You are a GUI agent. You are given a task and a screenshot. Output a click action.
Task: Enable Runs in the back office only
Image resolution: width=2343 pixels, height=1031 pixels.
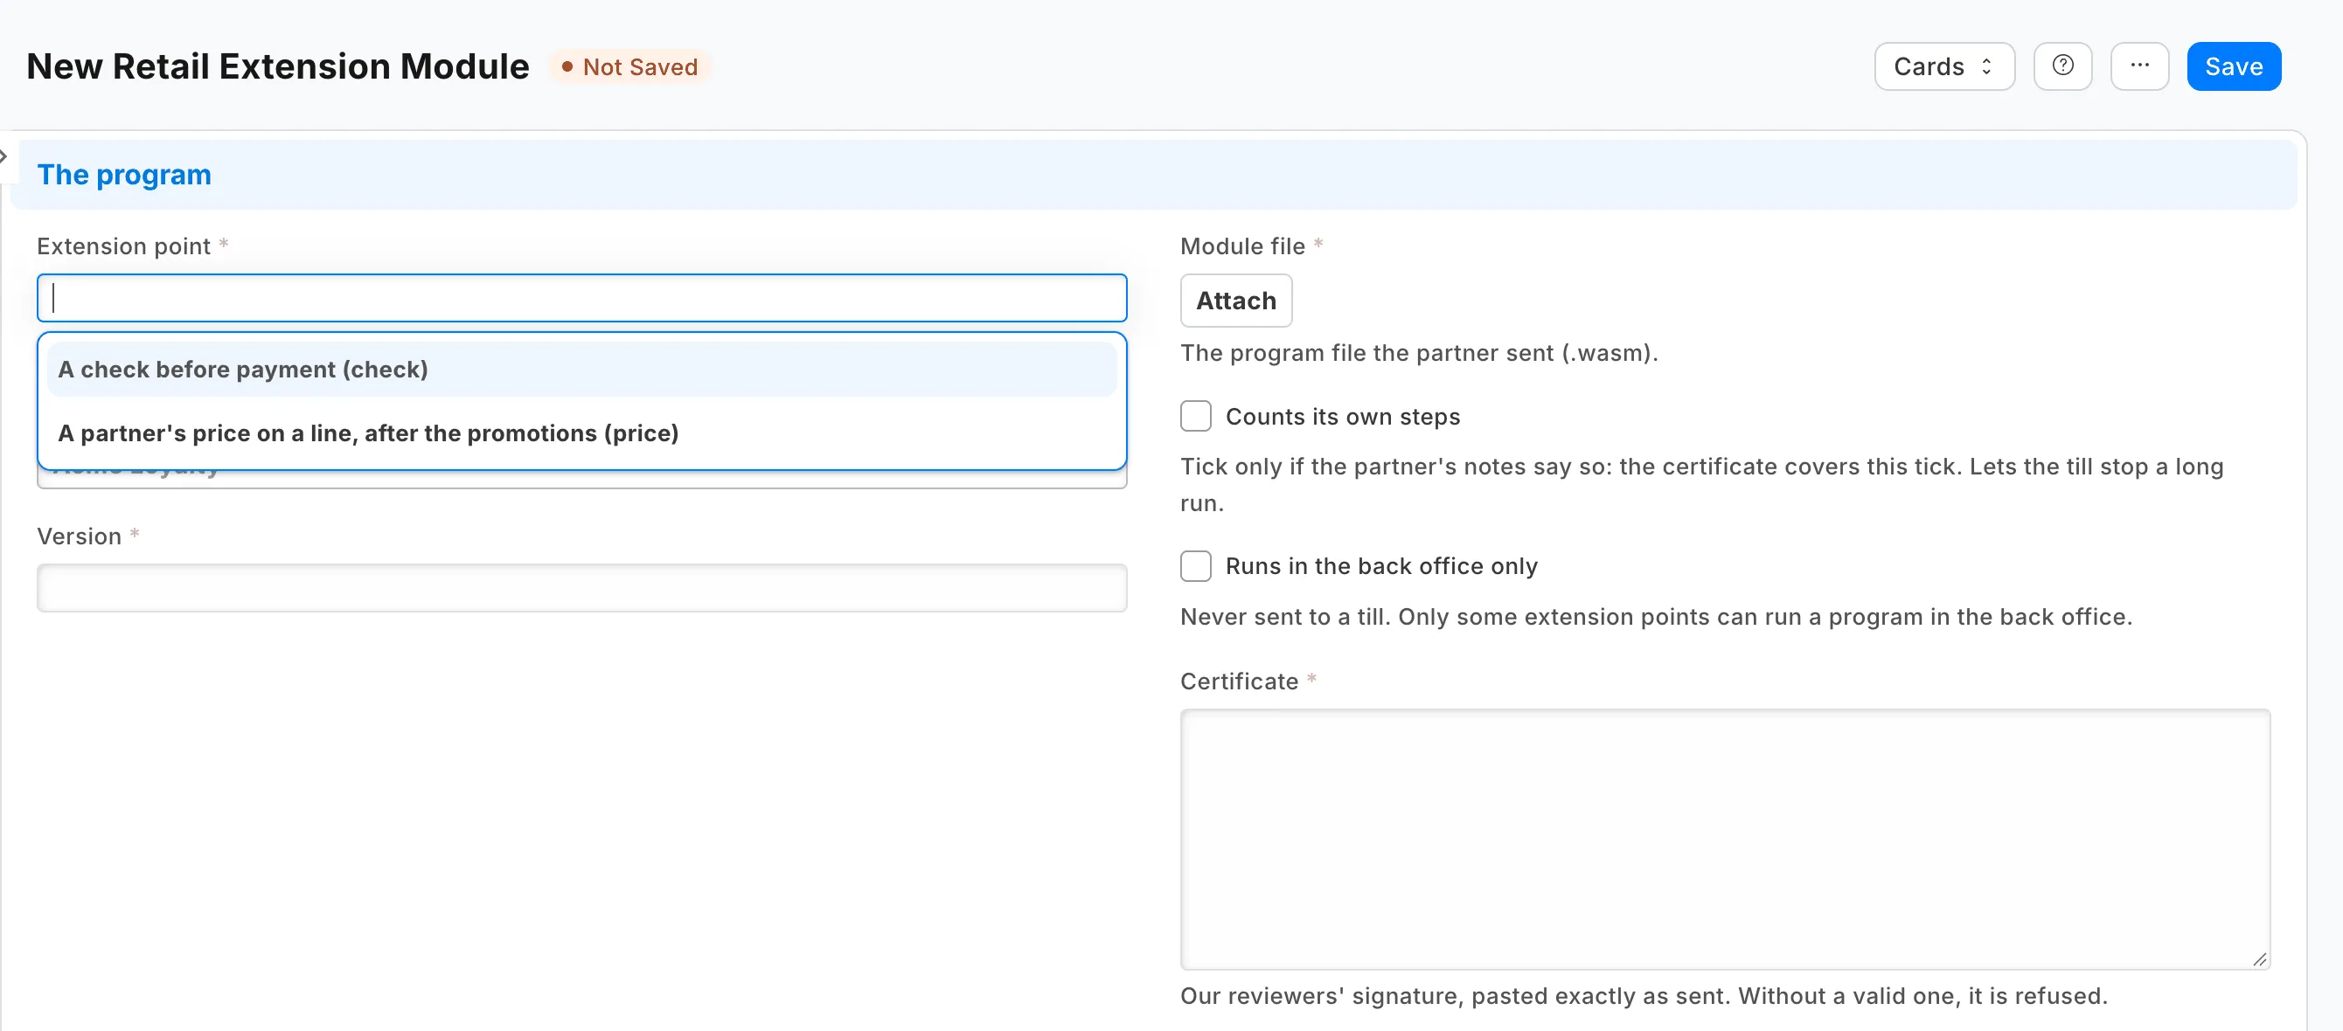[x=1195, y=565]
